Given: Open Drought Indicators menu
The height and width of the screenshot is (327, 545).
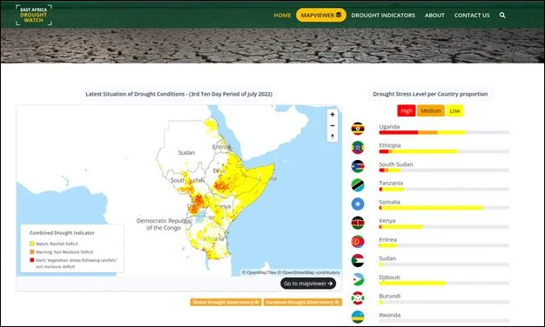Looking at the screenshot, I should tap(383, 16).
